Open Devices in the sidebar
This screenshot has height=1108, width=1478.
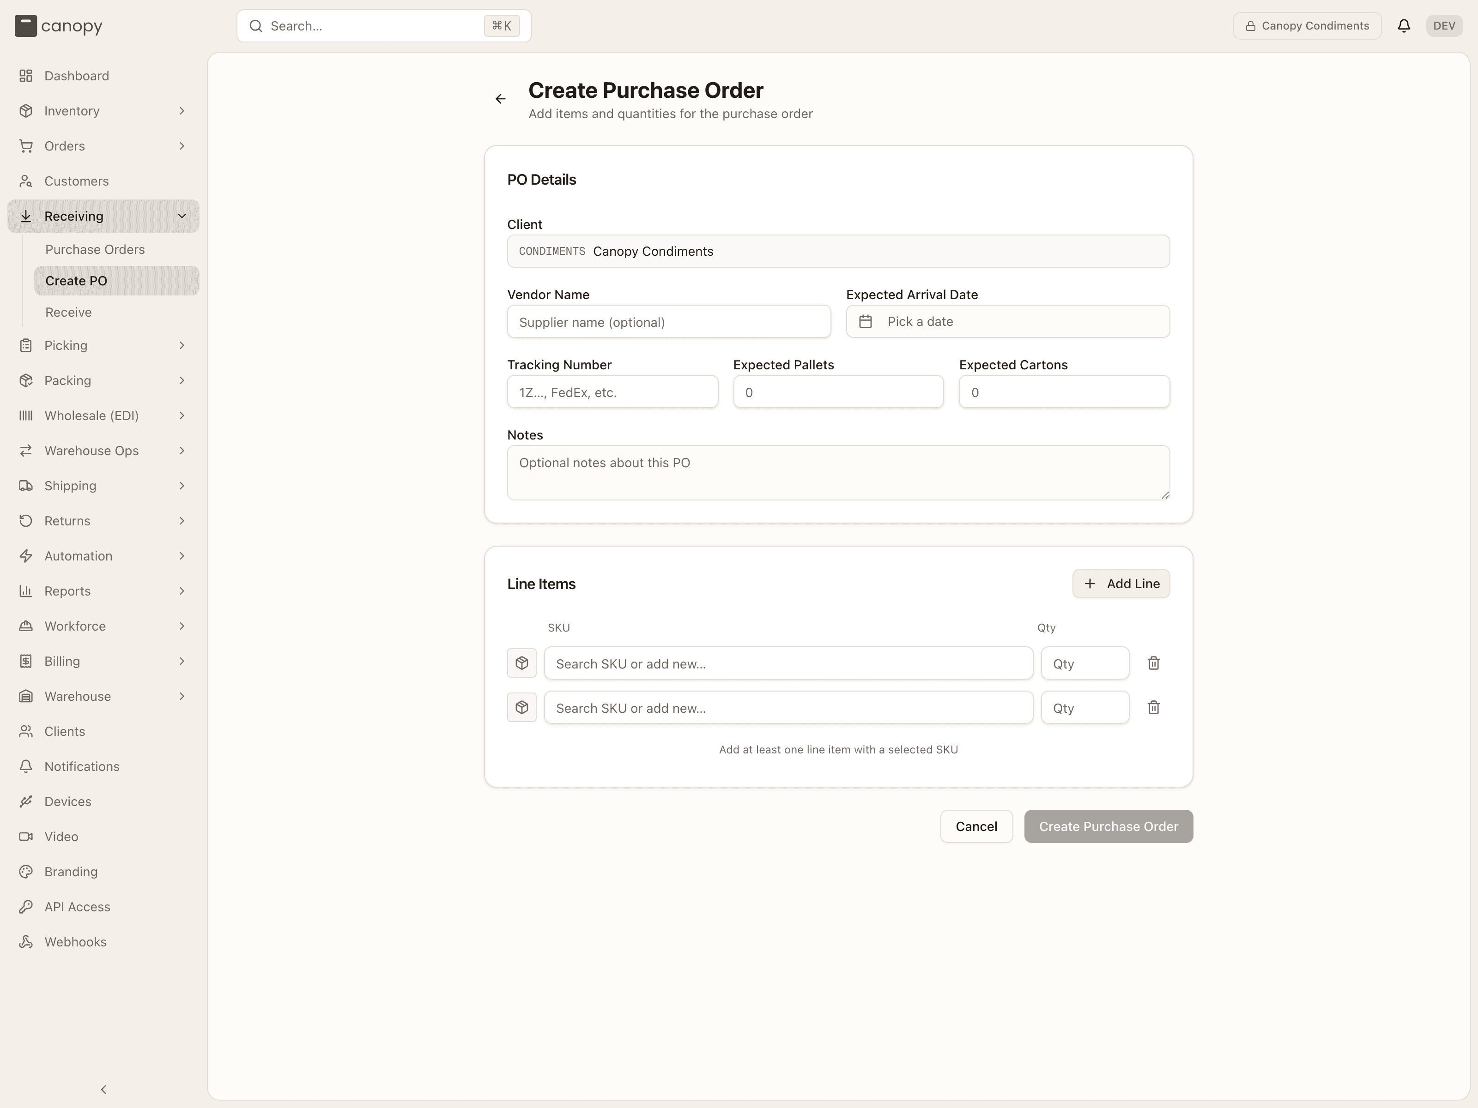[103, 801]
